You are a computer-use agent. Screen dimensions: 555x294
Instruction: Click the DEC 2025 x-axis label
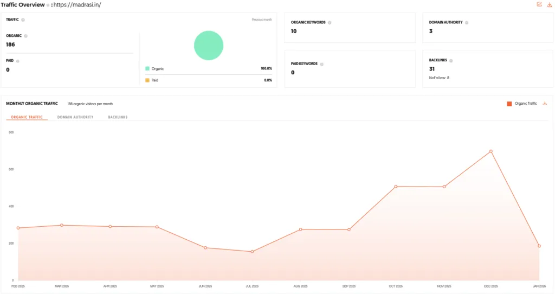pyautogui.click(x=491, y=286)
